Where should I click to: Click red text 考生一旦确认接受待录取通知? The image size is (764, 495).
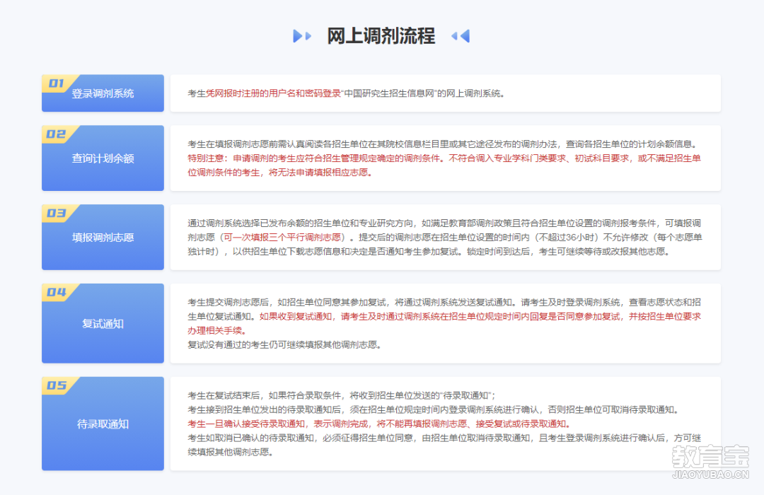pyautogui.click(x=380, y=424)
